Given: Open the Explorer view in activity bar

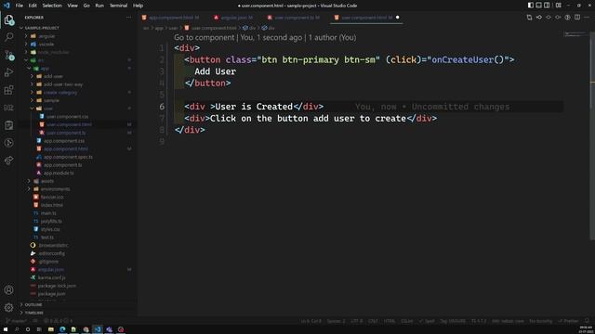Looking at the screenshot, I should 8,19.
